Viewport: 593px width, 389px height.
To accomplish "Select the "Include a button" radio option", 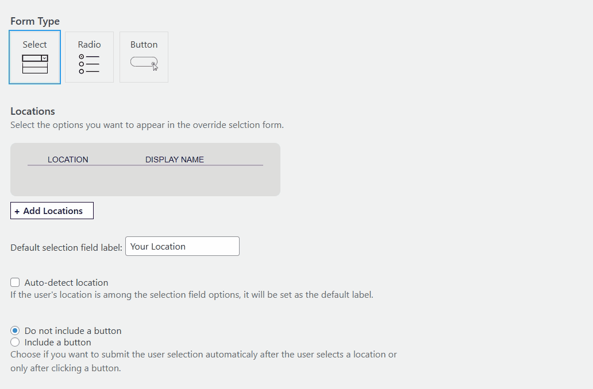I will pos(15,342).
